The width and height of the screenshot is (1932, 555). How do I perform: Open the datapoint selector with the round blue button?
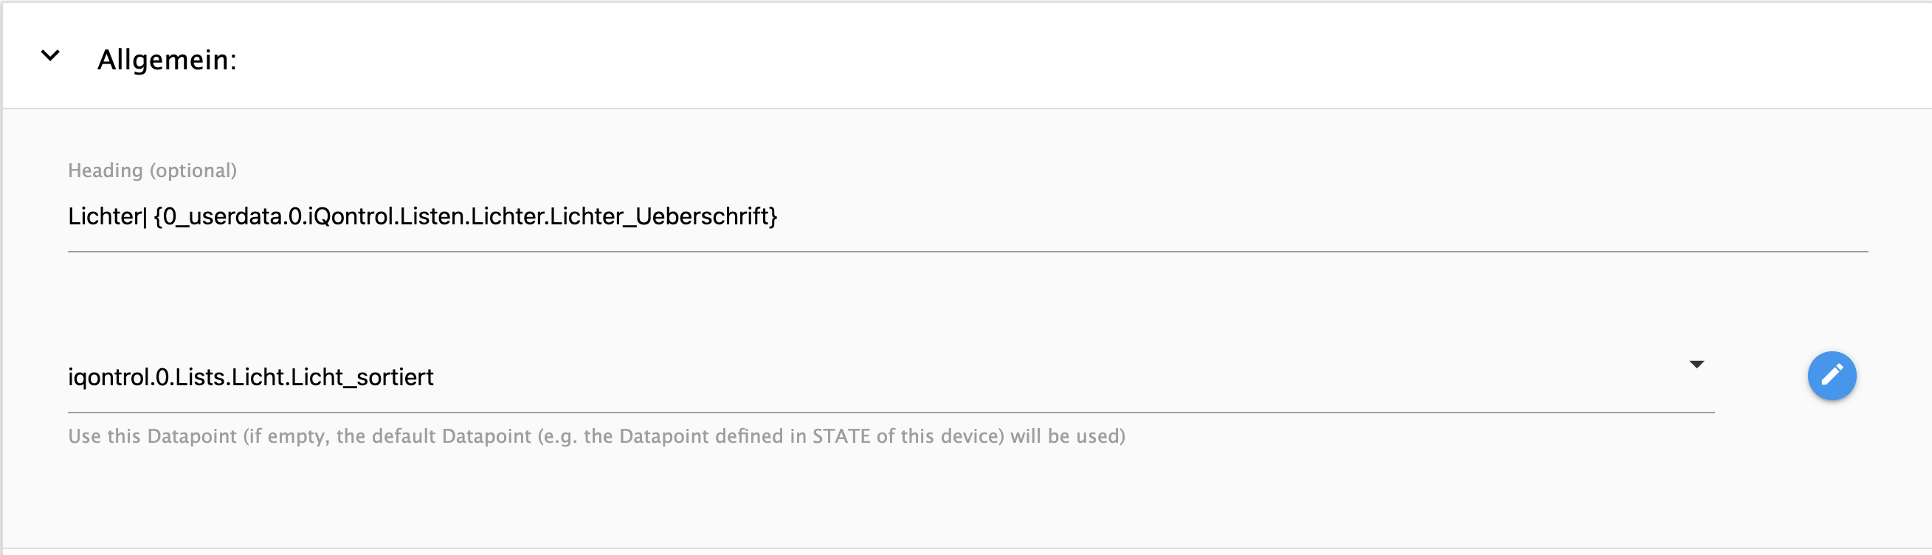tap(1832, 375)
